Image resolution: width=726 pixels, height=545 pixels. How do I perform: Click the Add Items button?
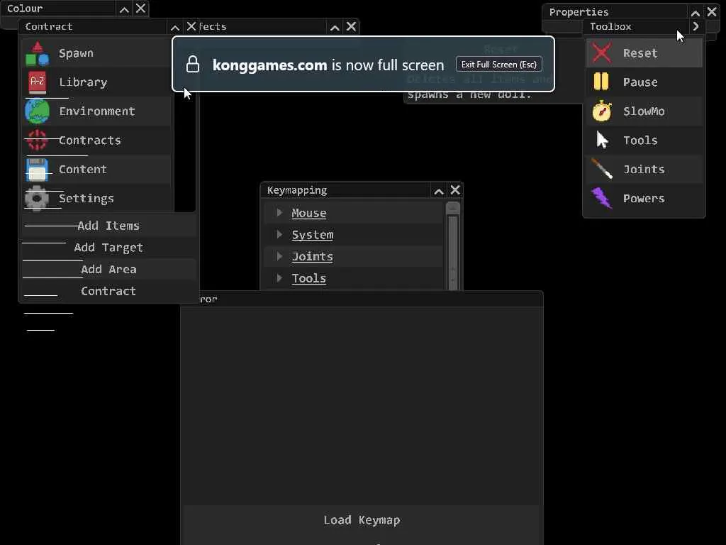pos(108,226)
